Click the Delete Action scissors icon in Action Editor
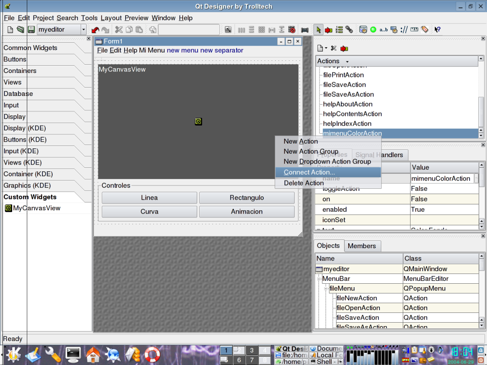This screenshot has height=365, width=487. click(334, 48)
